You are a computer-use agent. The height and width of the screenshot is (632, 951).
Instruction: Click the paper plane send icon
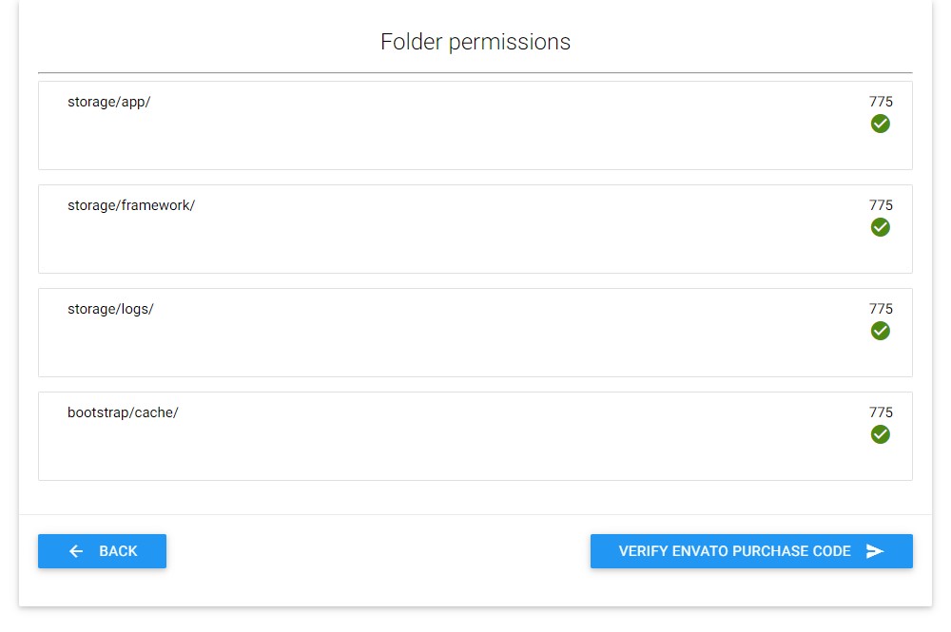875,551
